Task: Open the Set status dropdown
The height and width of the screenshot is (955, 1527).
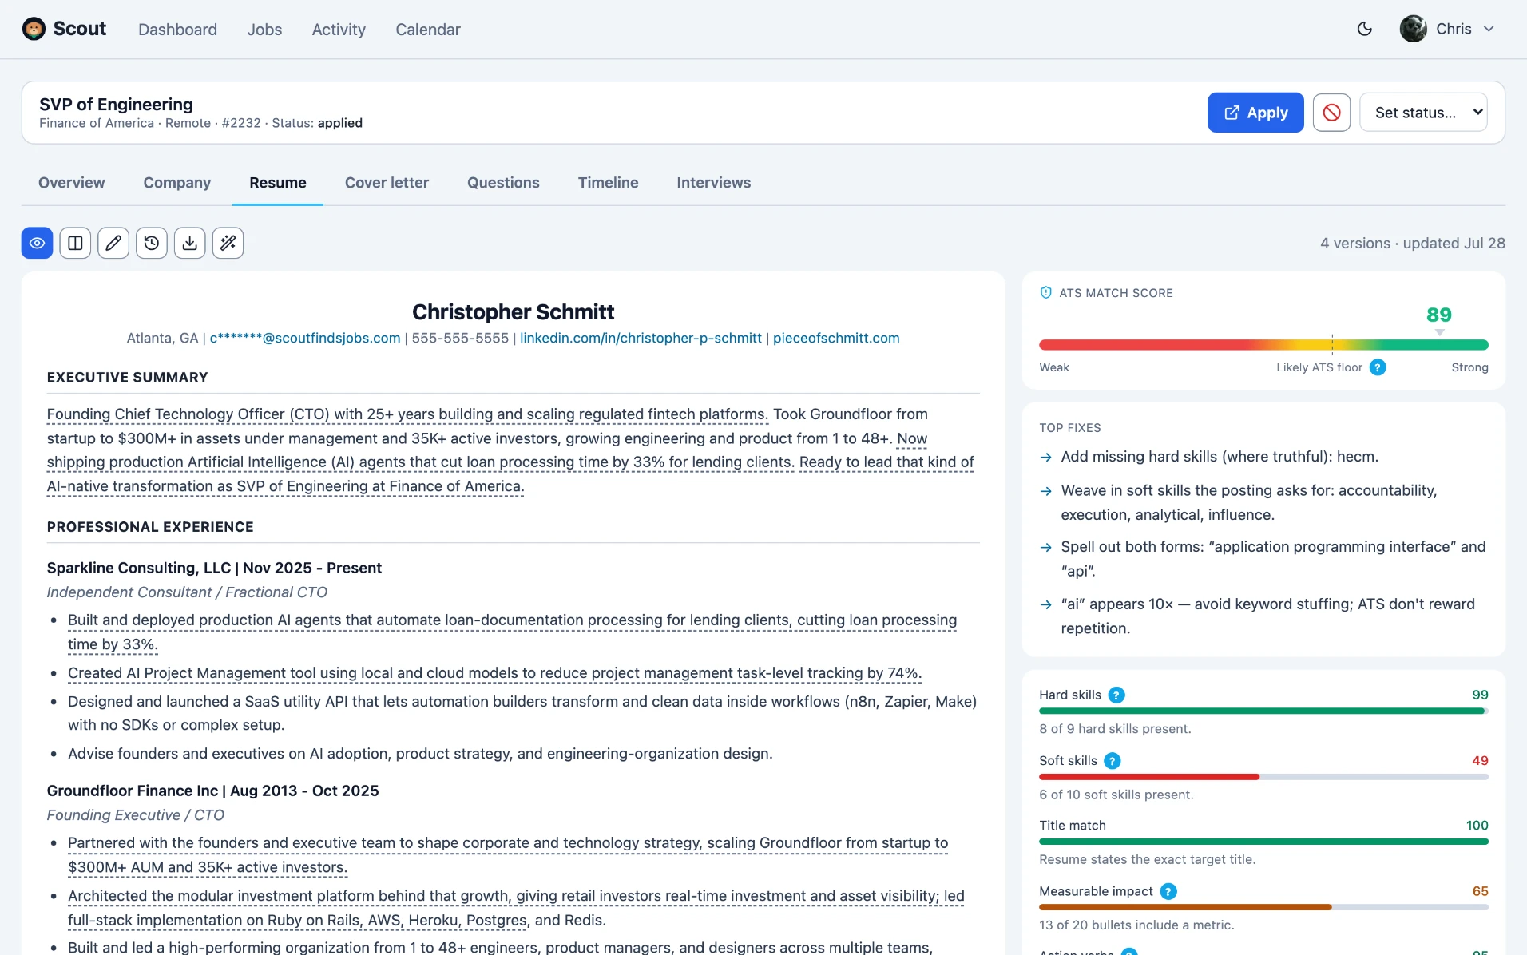Action: 1423,113
